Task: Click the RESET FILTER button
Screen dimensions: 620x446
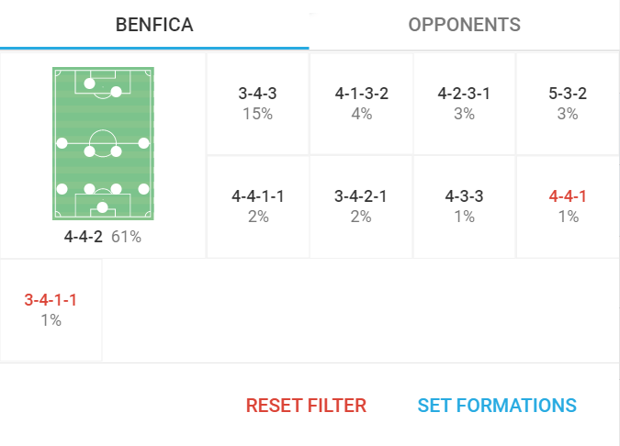Action: click(306, 406)
